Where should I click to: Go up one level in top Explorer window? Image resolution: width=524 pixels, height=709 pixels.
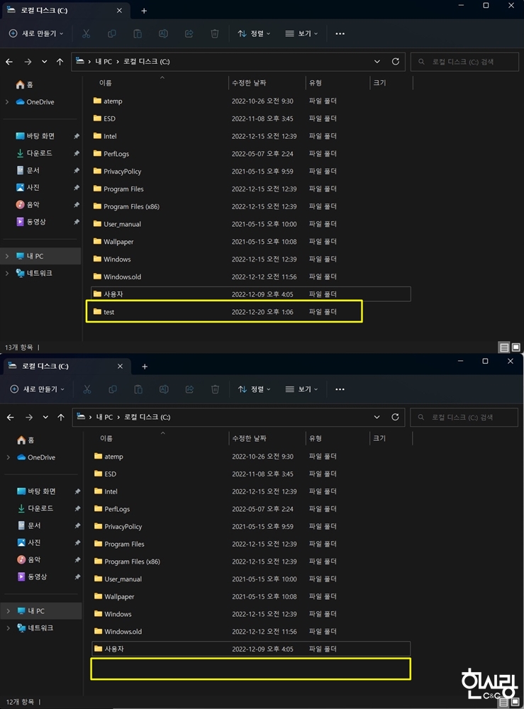pyautogui.click(x=60, y=62)
